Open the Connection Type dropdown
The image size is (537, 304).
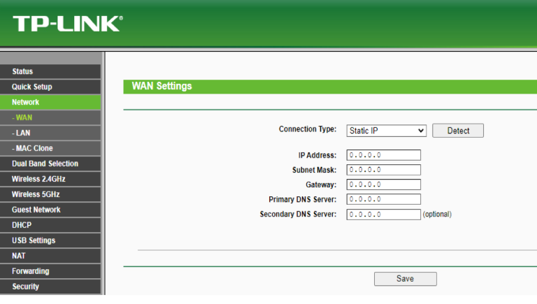pyautogui.click(x=386, y=131)
